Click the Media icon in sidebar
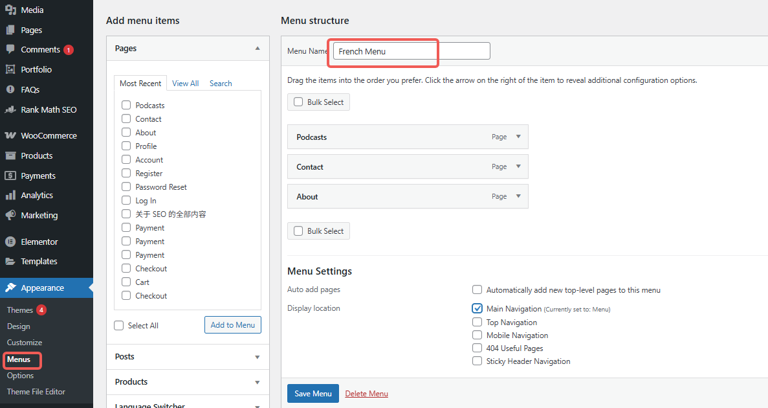768x408 pixels. tap(10, 10)
